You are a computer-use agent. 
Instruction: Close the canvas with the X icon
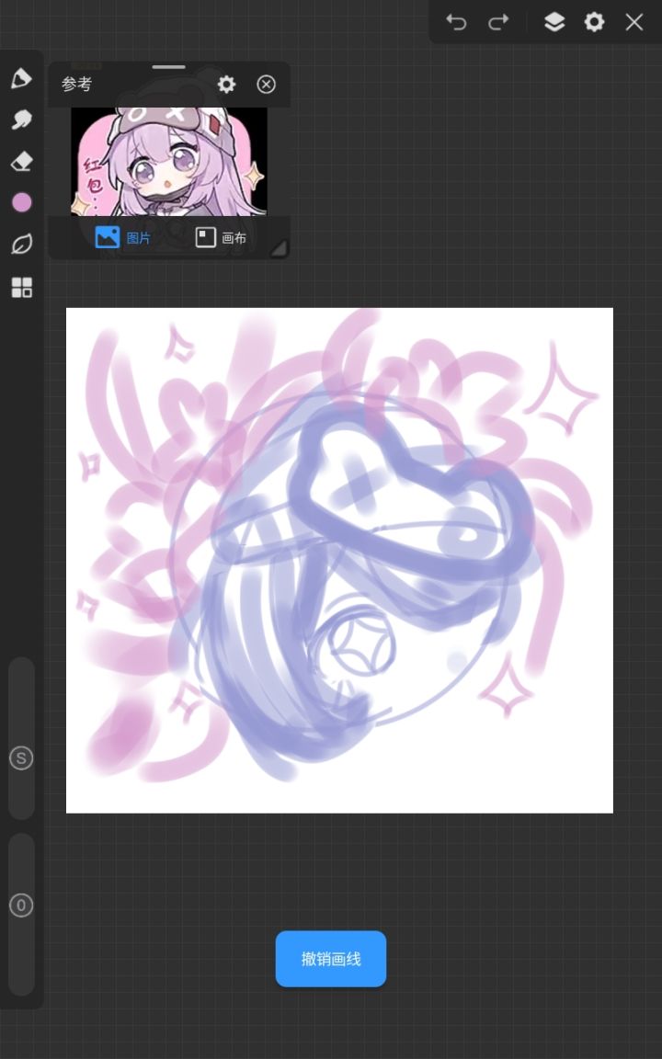coord(633,22)
